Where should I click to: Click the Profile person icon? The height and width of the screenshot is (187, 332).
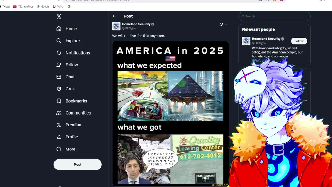coord(59,137)
